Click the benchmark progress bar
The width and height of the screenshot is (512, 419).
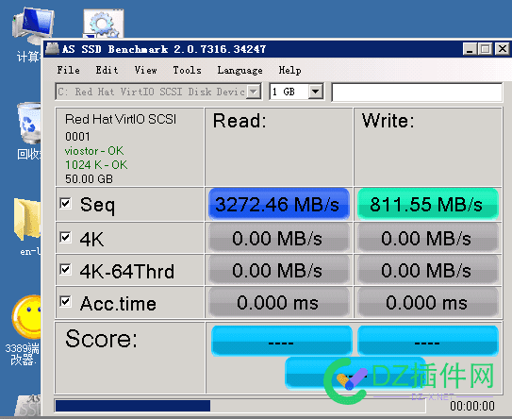[x=240, y=406]
